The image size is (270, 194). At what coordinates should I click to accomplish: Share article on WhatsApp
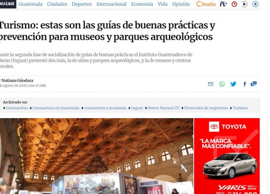[222, 84]
